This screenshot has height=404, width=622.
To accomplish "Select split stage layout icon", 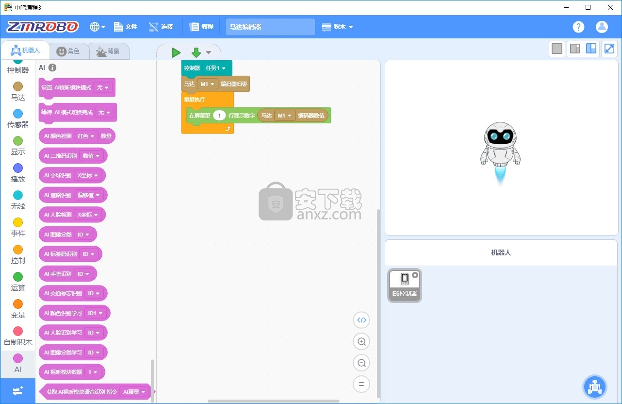I will point(574,49).
